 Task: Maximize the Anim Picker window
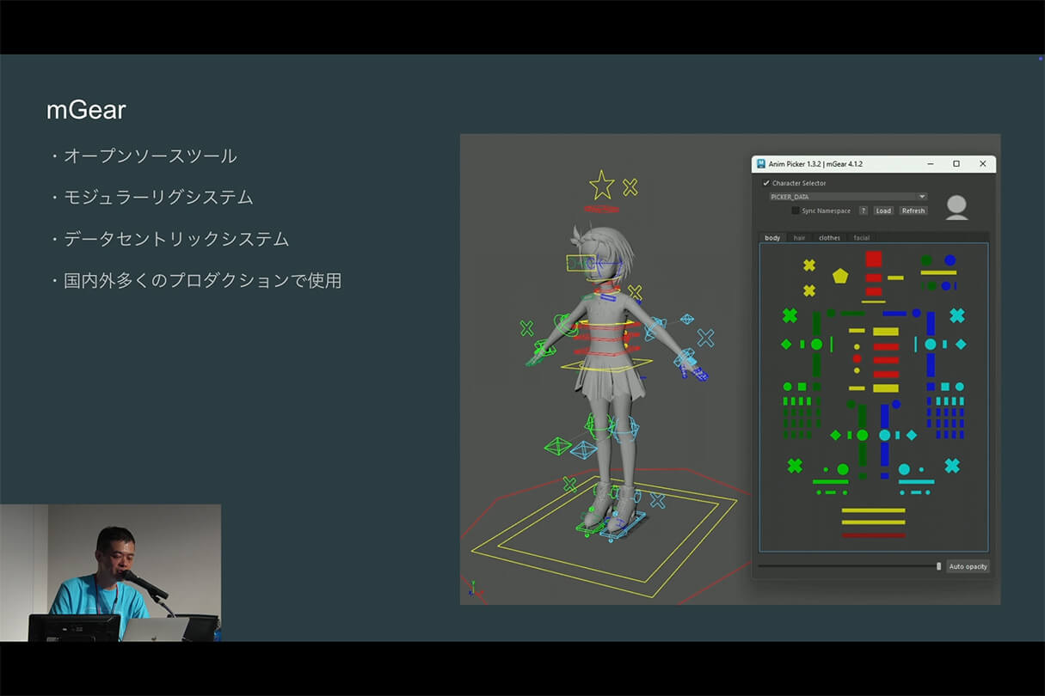coord(956,164)
